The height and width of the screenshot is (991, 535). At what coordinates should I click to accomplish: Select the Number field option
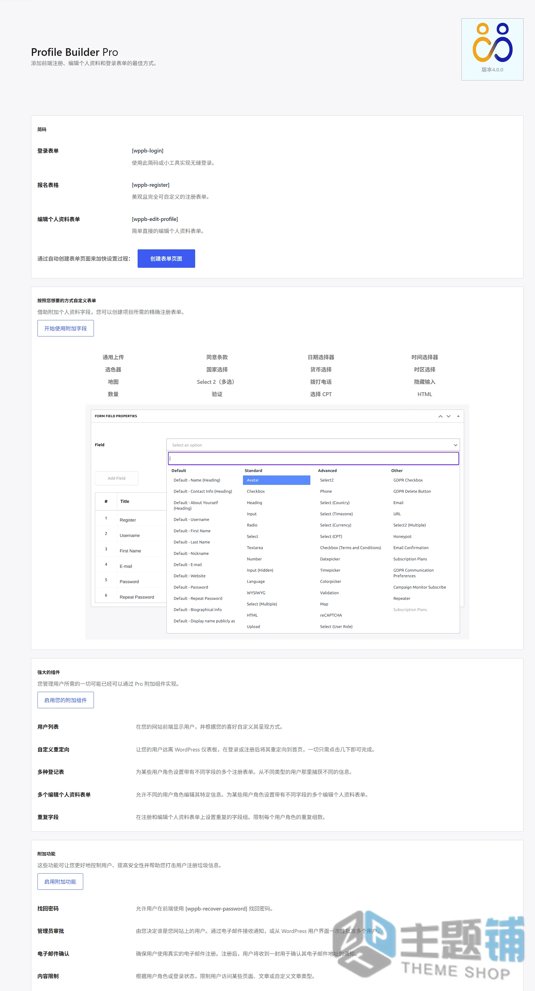(x=254, y=559)
